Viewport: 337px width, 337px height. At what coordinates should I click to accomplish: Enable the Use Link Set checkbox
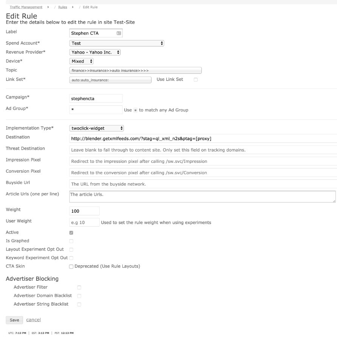(x=195, y=80)
